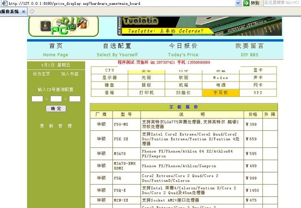Select the UPS category
301x208 pixels.
(x=258, y=93)
